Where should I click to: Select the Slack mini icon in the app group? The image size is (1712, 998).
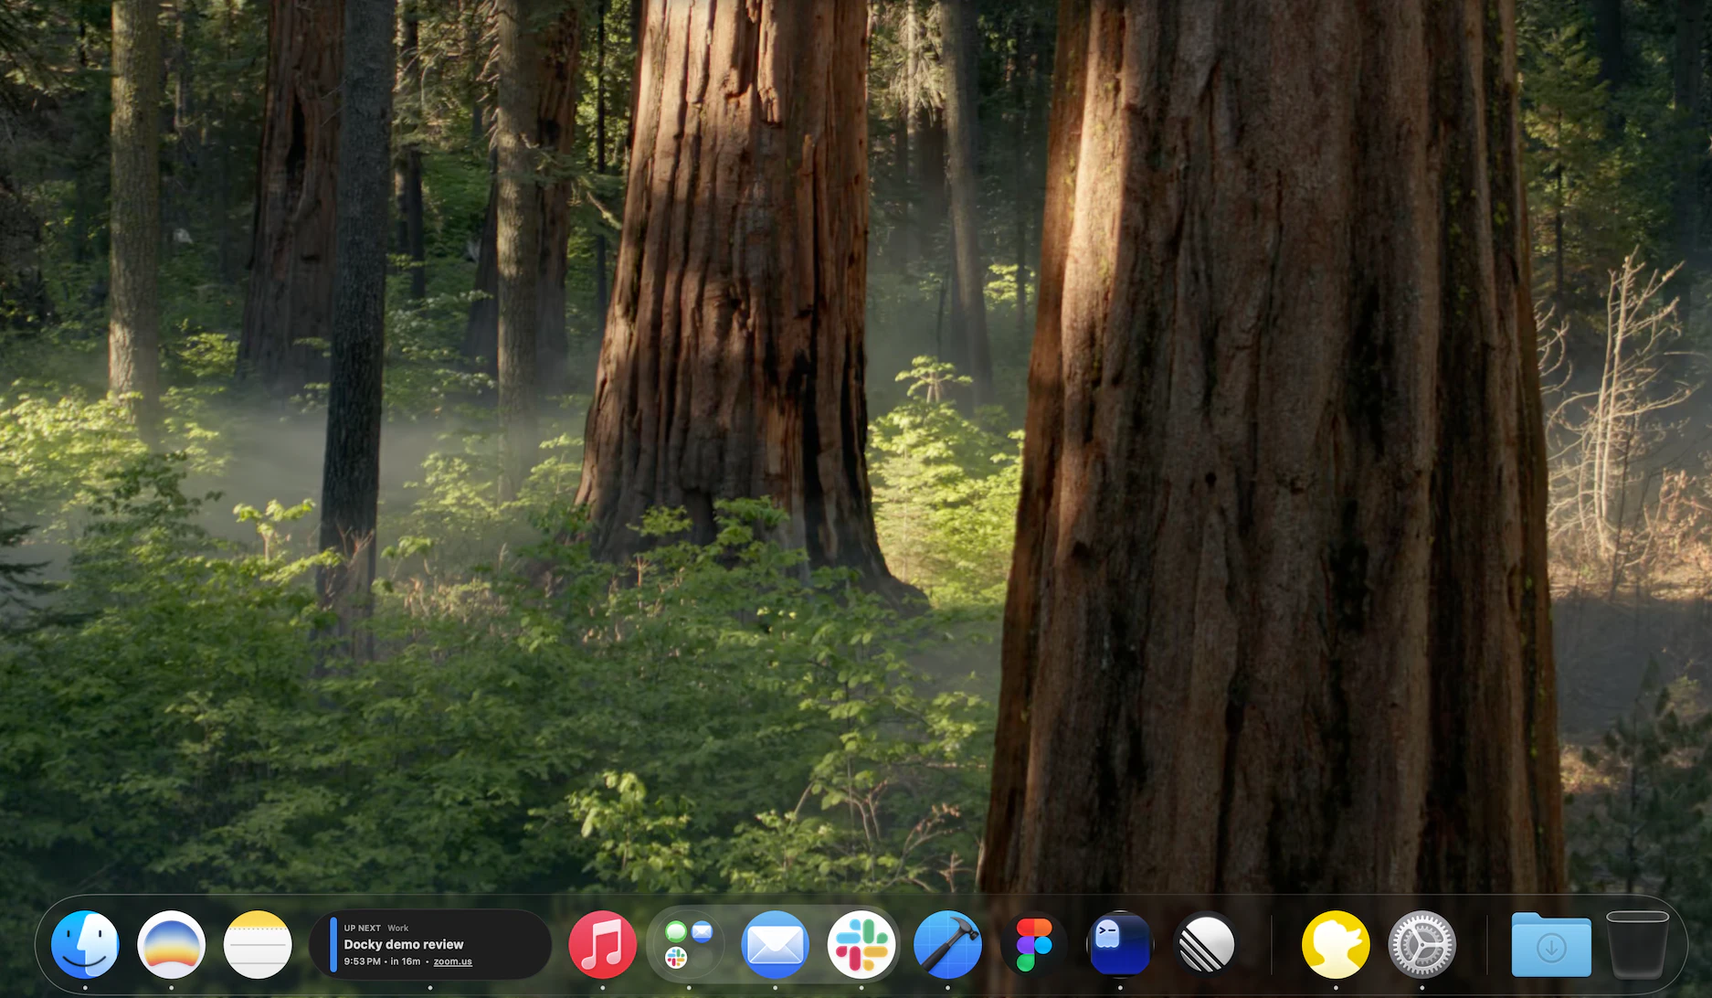coord(676,958)
